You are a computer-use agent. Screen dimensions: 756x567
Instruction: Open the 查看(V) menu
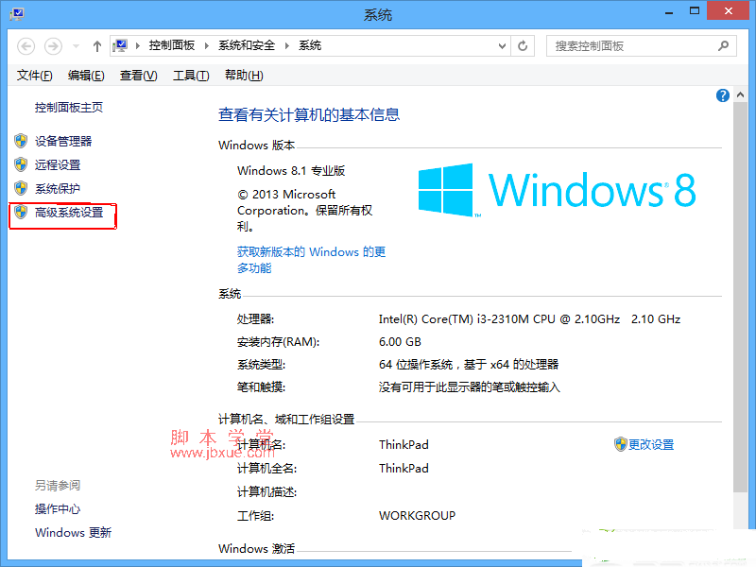(138, 76)
